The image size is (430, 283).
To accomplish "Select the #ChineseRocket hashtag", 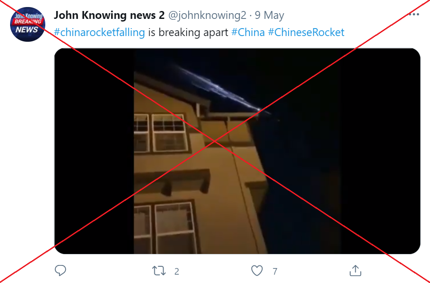I will click(x=306, y=33).
